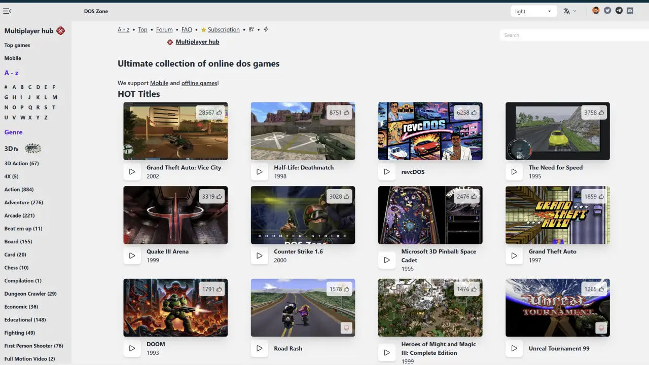This screenshot has height=365, width=649.
Task: Play Grand Theft Auto 1997
Action: pyautogui.click(x=514, y=255)
